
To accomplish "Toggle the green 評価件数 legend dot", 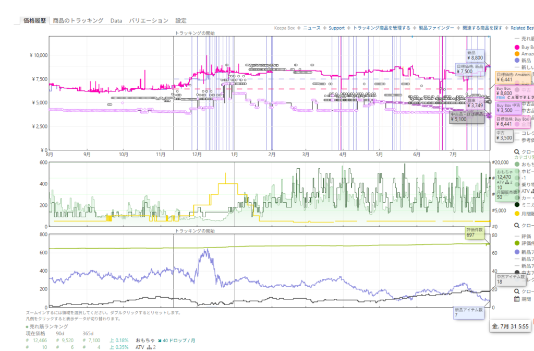I will point(517,243).
